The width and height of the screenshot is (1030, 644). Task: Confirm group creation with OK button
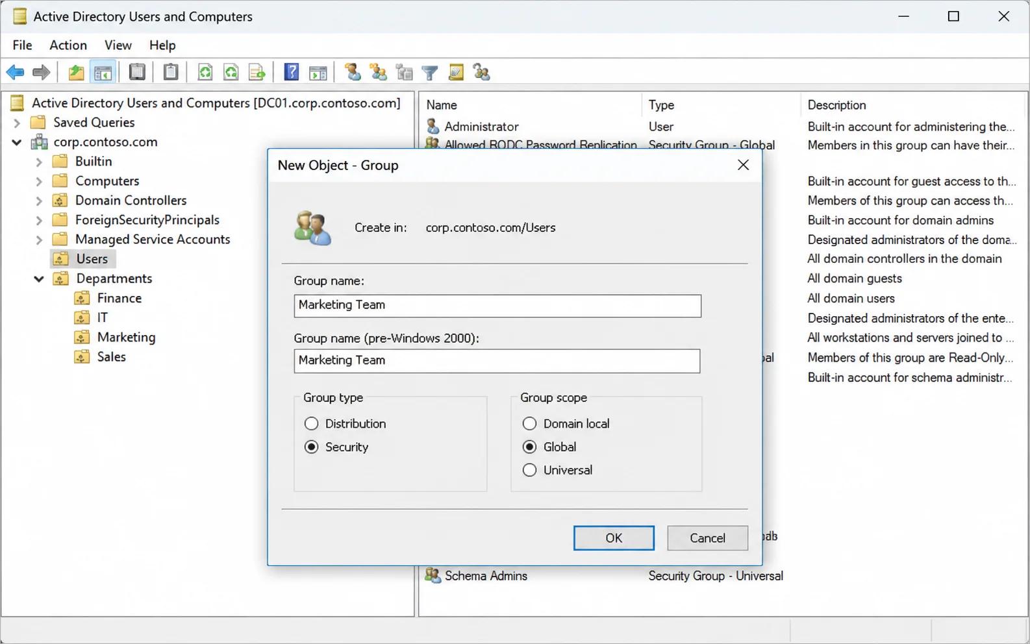[x=614, y=538]
